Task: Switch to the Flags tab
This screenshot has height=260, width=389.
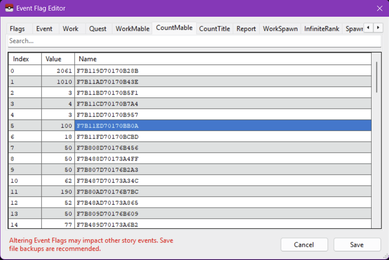Action: click(x=17, y=29)
